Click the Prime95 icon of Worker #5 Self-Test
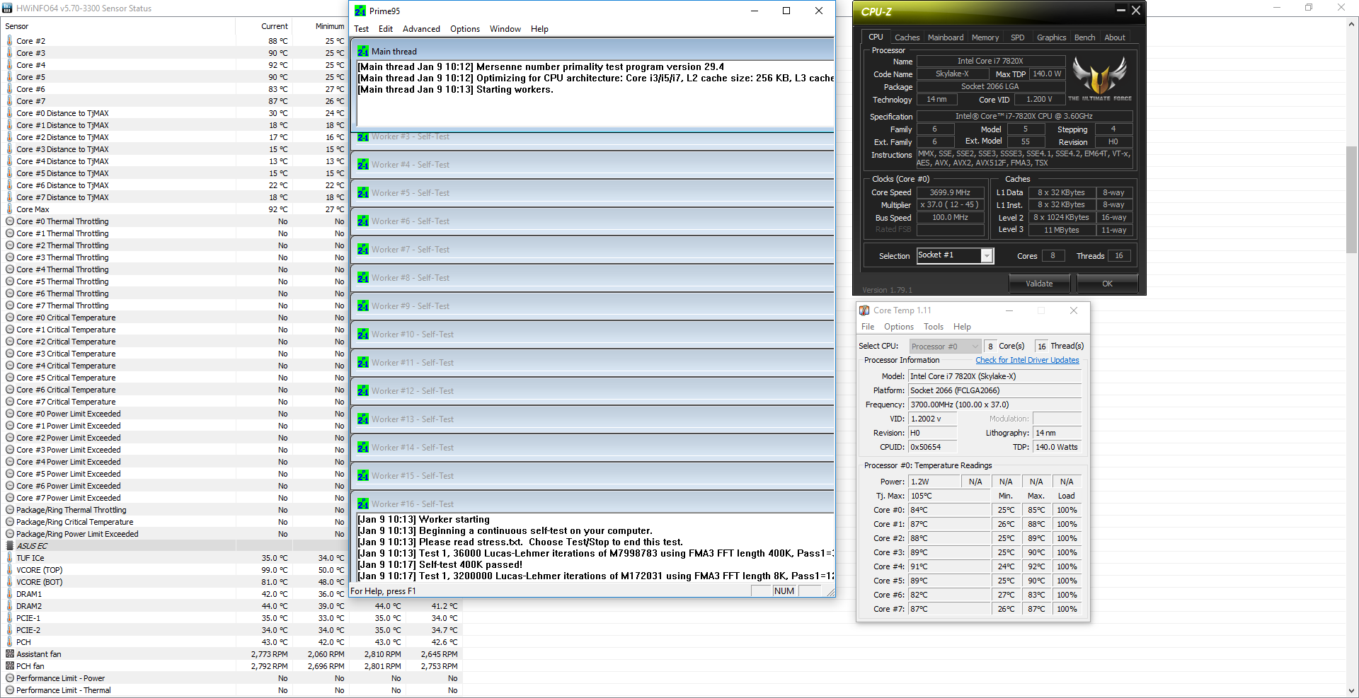Image resolution: width=1359 pixels, height=698 pixels. point(363,192)
